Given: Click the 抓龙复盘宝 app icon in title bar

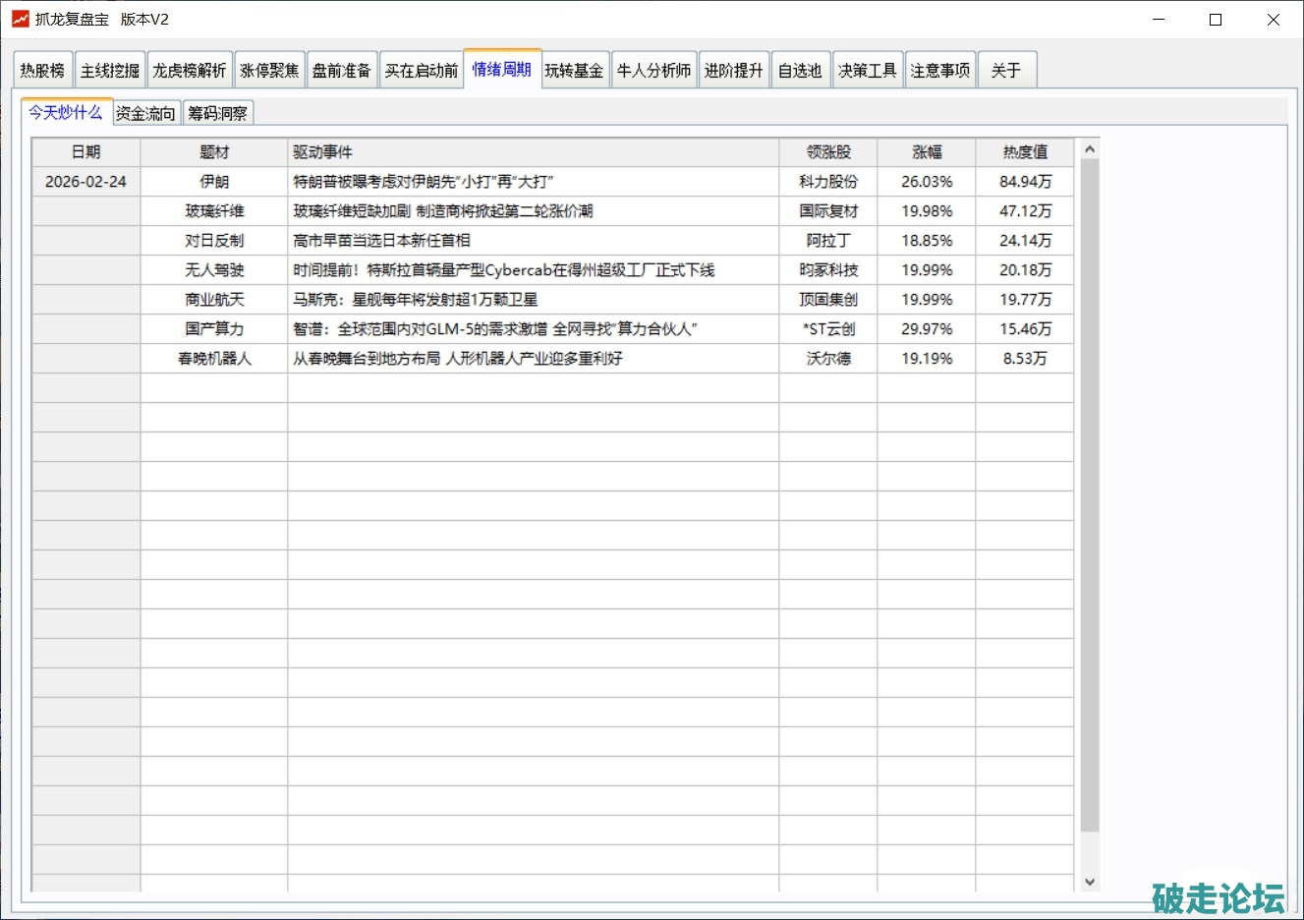Looking at the screenshot, I should (20, 20).
